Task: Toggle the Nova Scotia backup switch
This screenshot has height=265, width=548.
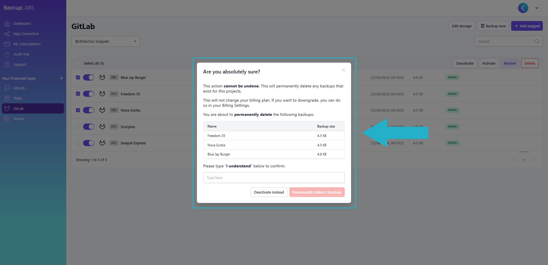Action: (x=88, y=110)
